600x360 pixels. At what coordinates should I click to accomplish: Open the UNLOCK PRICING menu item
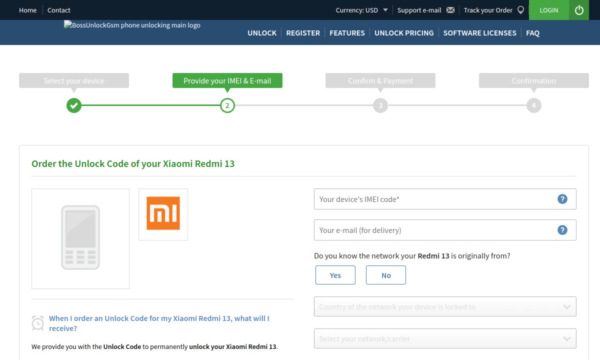pos(404,33)
